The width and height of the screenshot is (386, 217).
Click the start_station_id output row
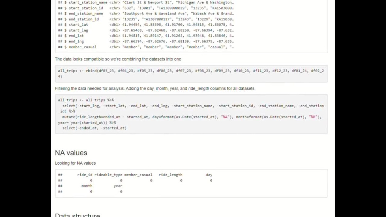pos(146,8)
